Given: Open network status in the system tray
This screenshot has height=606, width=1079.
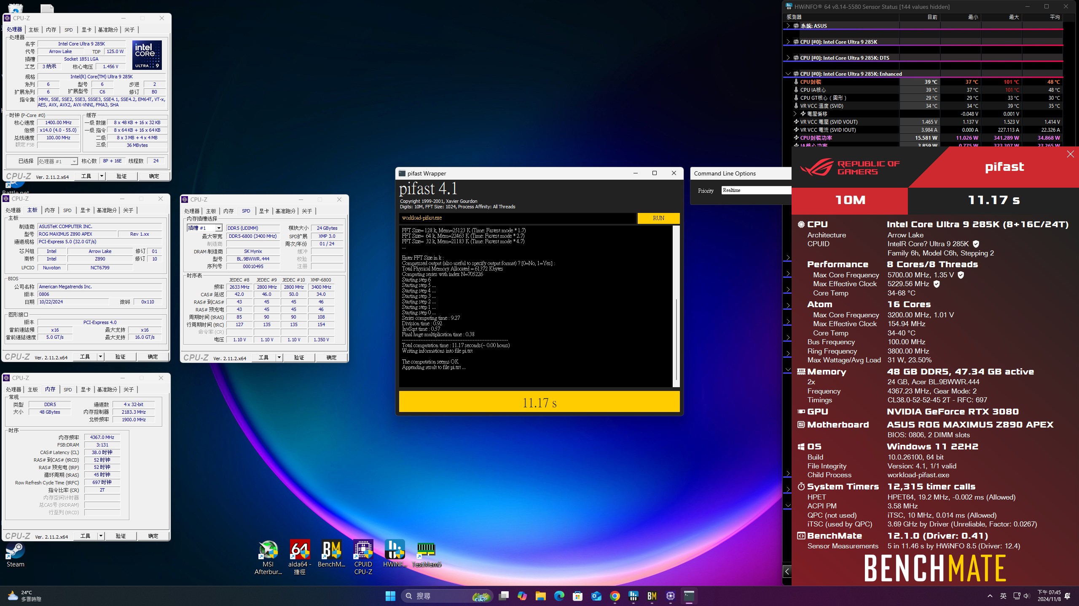Looking at the screenshot, I should click(x=1017, y=596).
